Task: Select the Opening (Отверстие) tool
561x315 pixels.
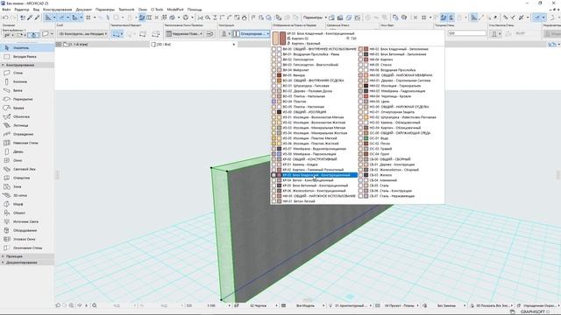Action: 27,178
